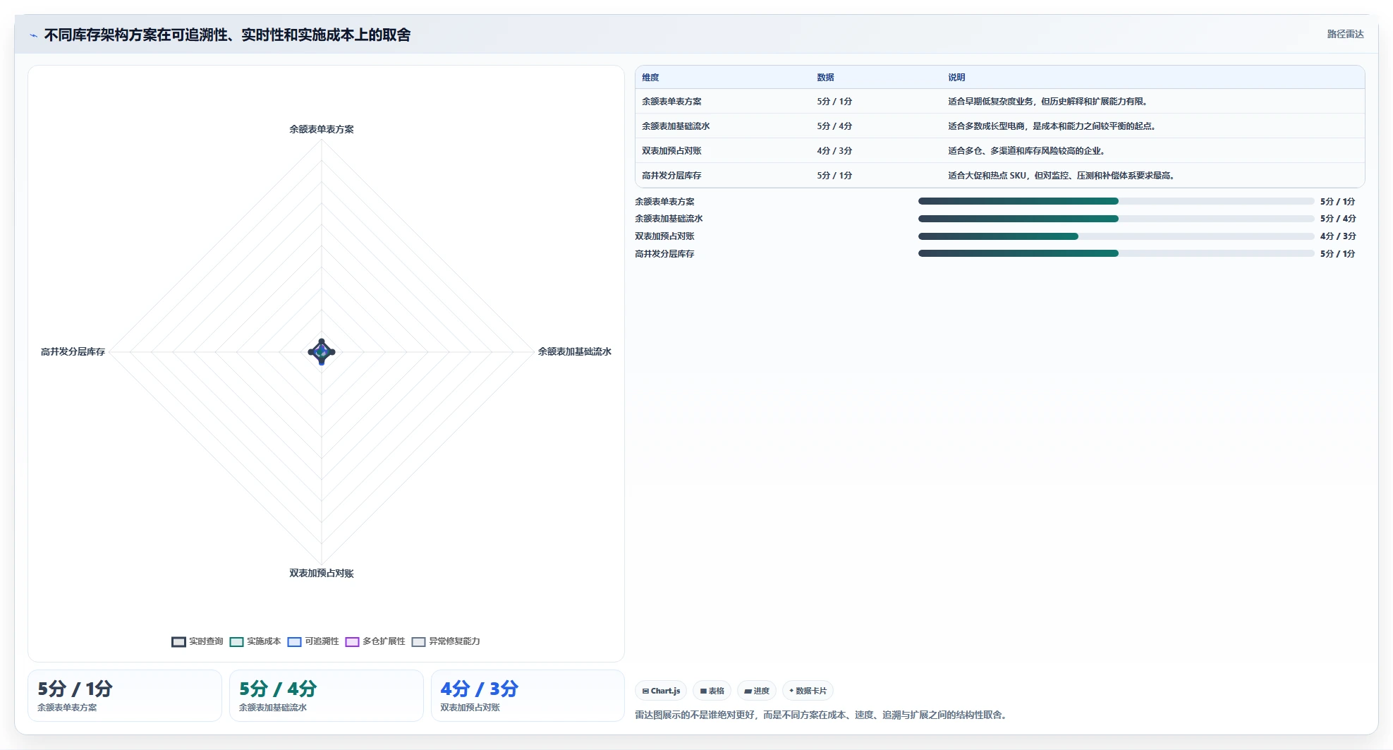Open the 4分 / 3分 data card

click(x=528, y=696)
